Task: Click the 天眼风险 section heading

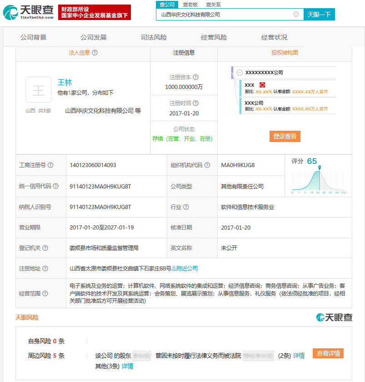Action: tap(27, 317)
